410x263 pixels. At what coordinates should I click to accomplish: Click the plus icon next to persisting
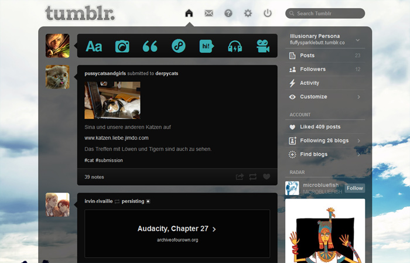pos(148,201)
